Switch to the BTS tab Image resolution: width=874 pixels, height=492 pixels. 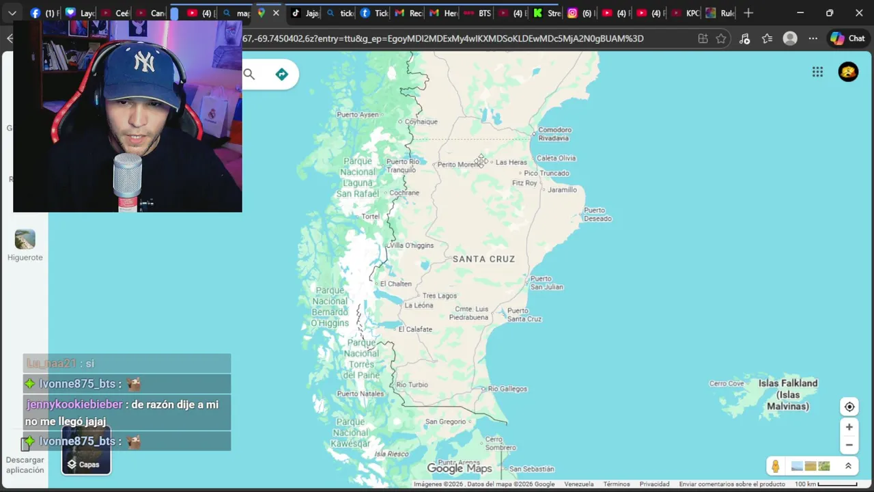pos(477,13)
